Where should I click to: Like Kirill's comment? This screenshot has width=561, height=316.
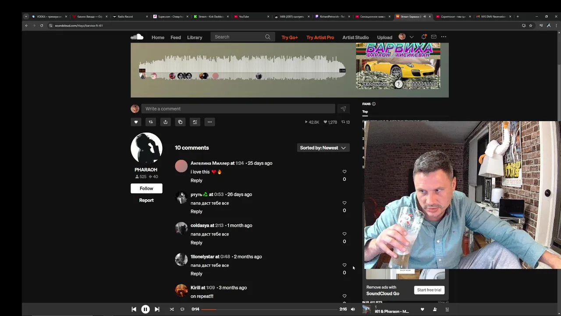(344, 296)
